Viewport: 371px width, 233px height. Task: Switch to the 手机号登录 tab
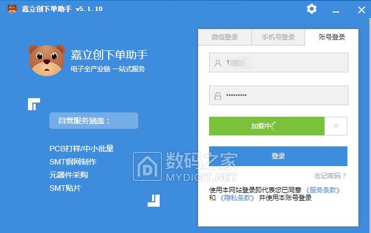coord(278,37)
